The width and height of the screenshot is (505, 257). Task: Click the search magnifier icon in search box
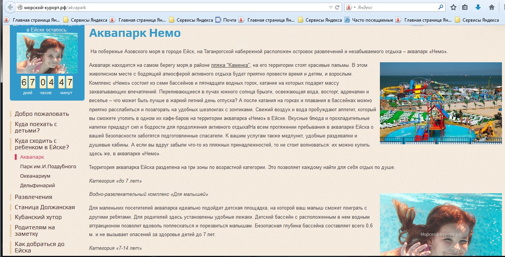click(x=441, y=7)
